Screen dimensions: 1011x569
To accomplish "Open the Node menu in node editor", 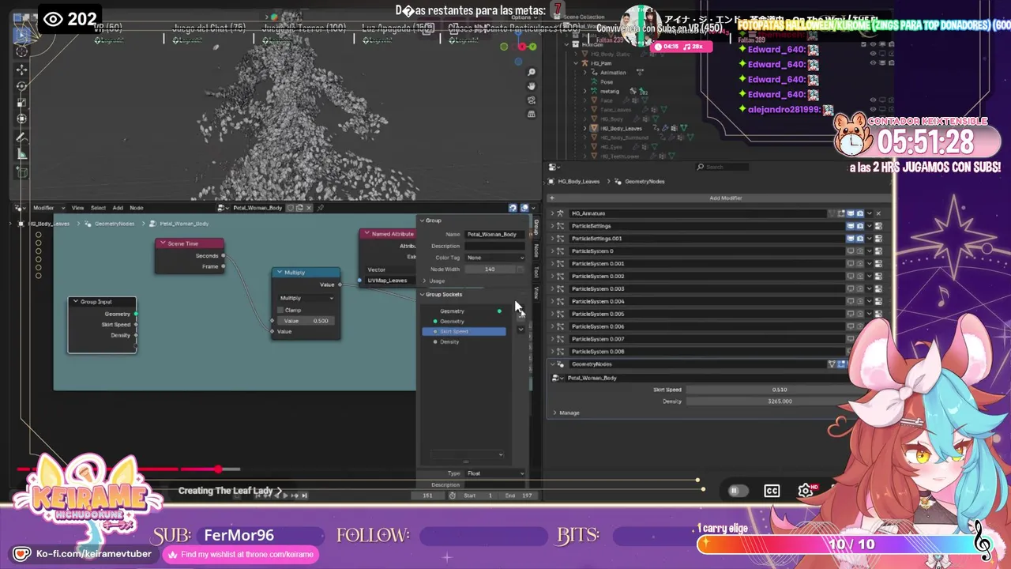I will [137, 208].
